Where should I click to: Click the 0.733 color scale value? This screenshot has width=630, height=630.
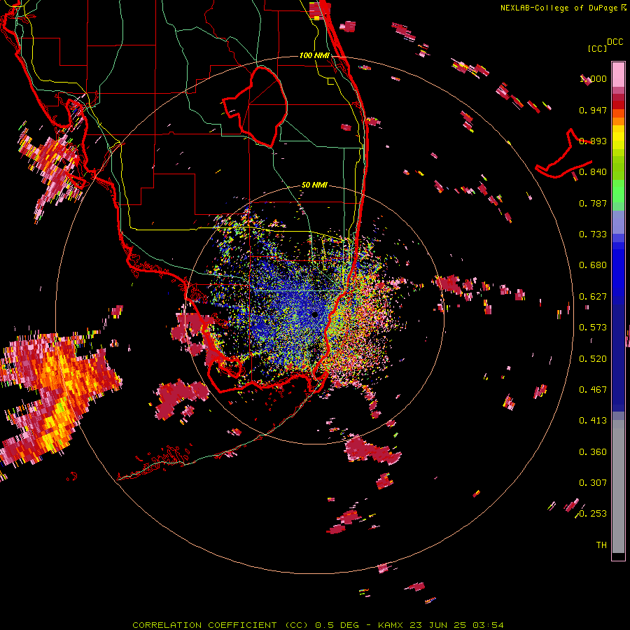tap(593, 234)
